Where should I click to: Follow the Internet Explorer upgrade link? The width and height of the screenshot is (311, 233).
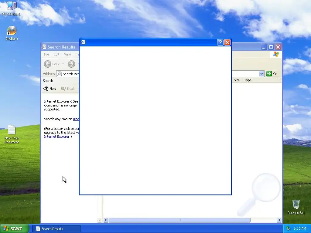57,137
